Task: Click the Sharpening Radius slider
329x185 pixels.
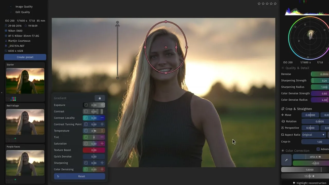Action: pos(320,87)
